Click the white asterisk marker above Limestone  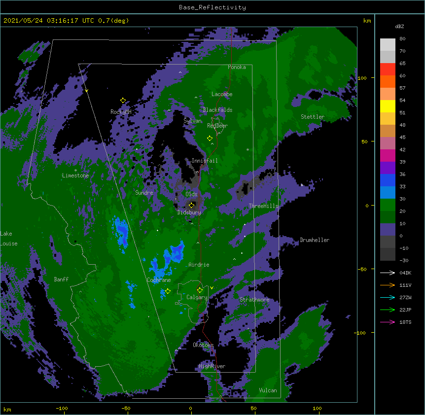[x=75, y=171]
